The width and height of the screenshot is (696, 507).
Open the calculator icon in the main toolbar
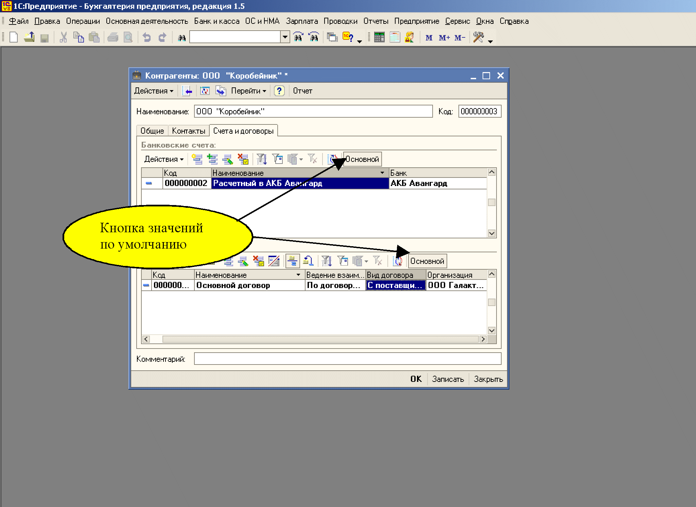point(379,37)
